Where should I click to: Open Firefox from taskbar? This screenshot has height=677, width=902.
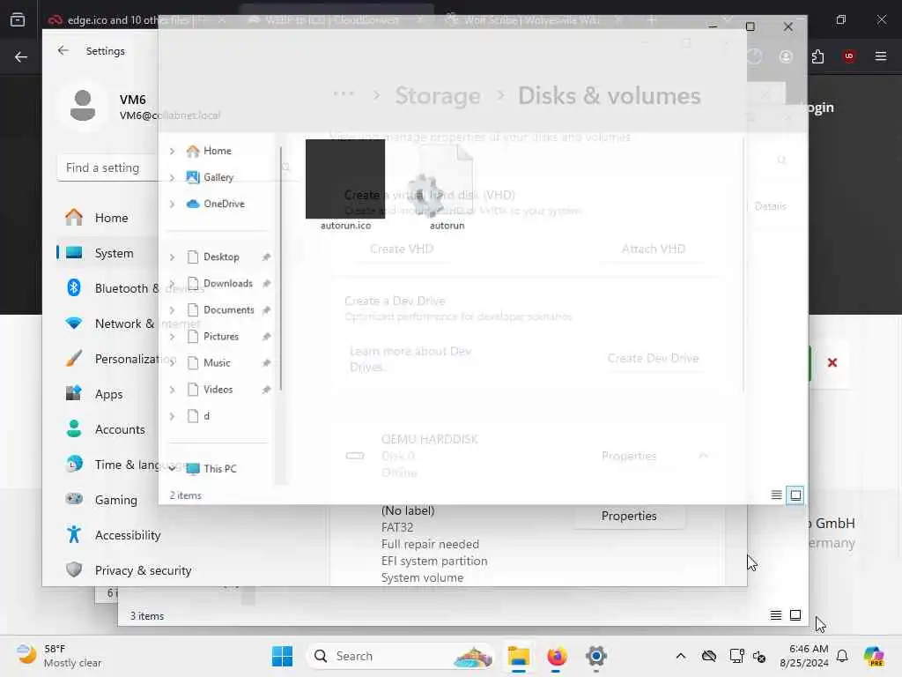557,656
